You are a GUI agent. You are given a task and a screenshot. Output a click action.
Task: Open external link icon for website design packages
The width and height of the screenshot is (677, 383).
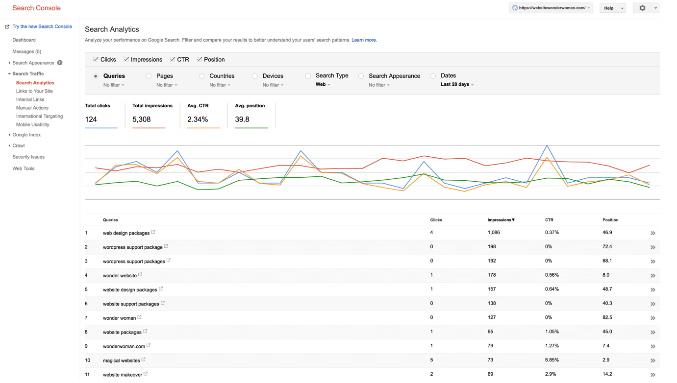(x=161, y=289)
